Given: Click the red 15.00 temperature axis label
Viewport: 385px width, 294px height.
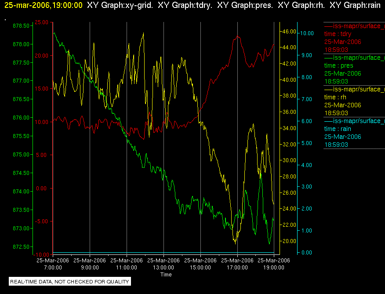Looking at the screenshot, I should click(x=41, y=89).
